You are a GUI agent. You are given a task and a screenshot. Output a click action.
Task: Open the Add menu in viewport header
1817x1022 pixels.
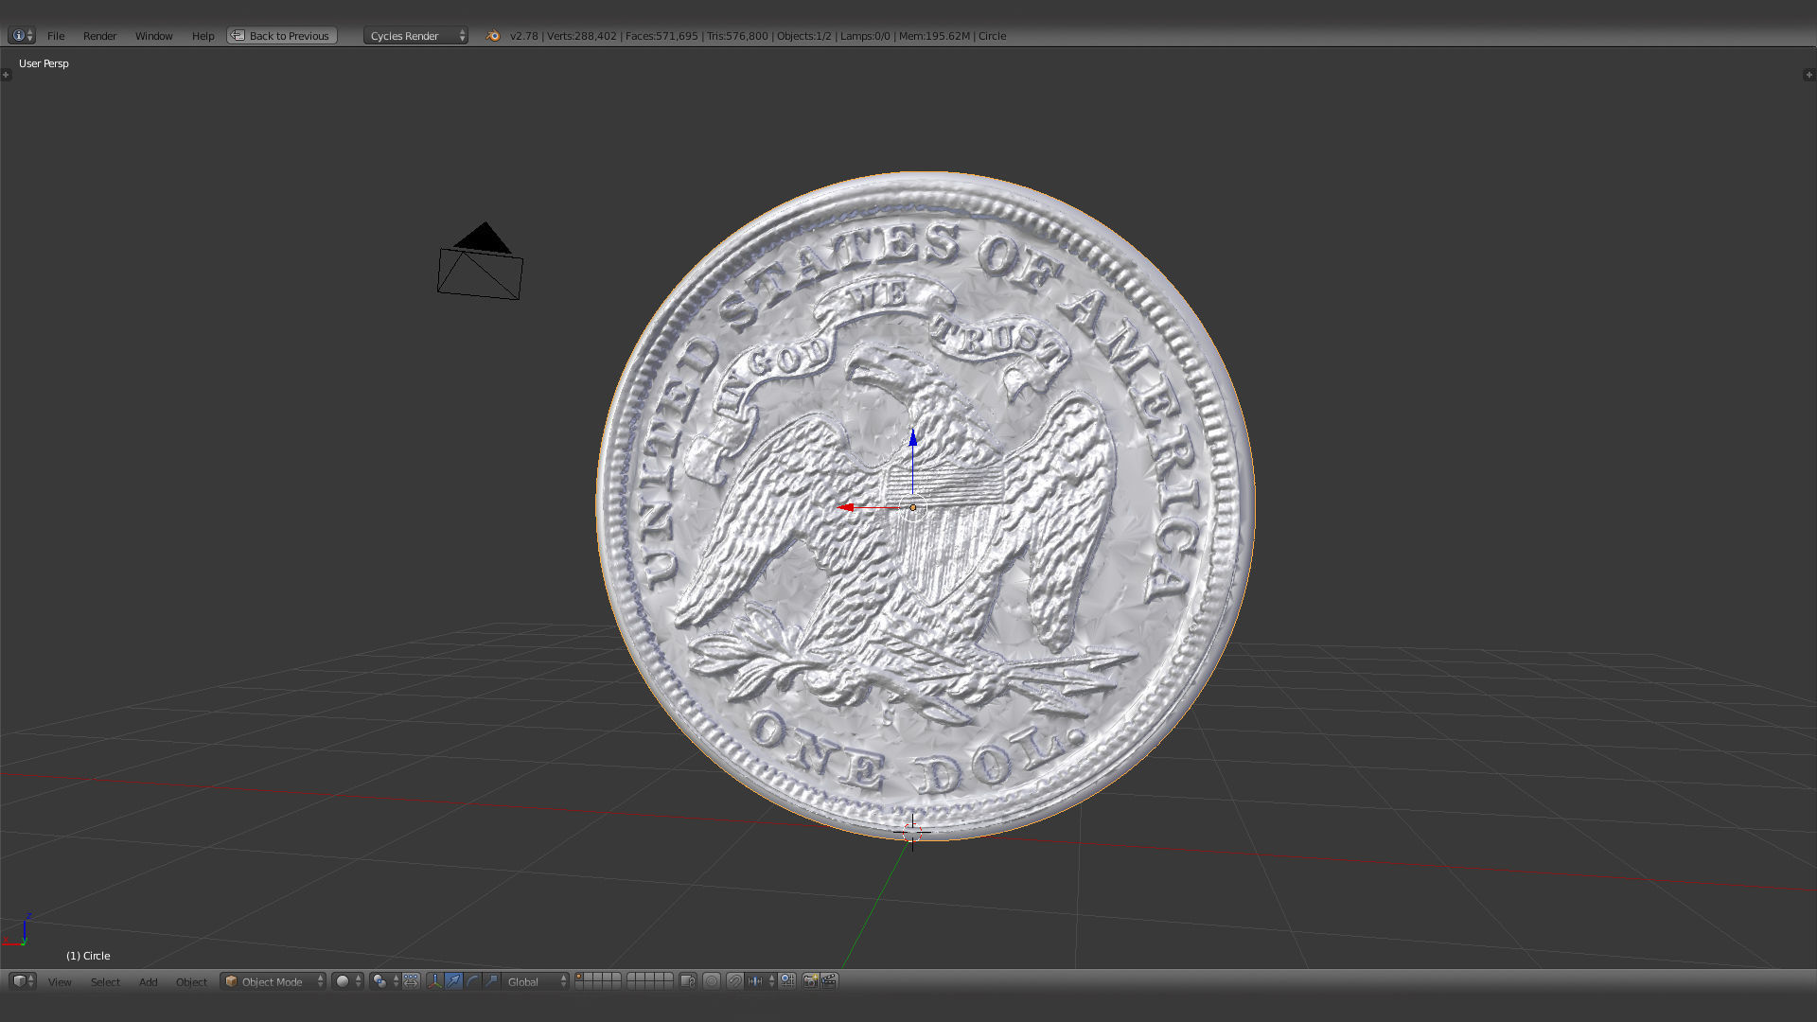148,981
